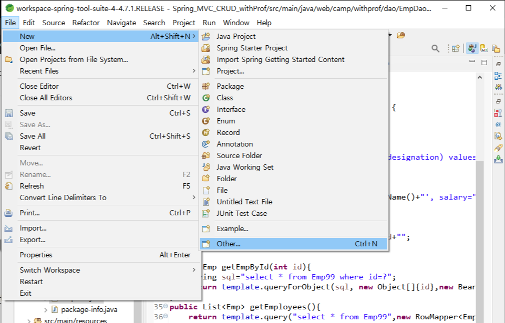
Task: Click Save in File menu
Action: coord(100,113)
